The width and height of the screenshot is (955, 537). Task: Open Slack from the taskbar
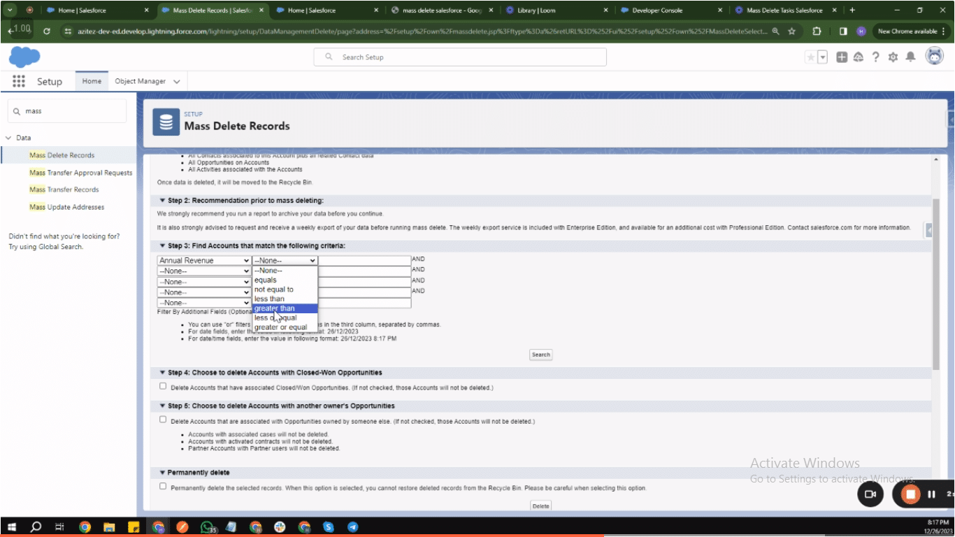(280, 527)
